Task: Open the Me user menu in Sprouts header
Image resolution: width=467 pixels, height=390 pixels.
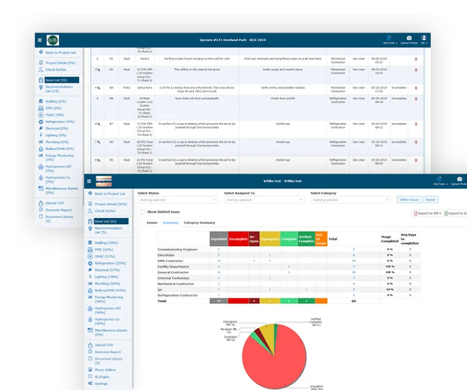Action: (x=424, y=40)
